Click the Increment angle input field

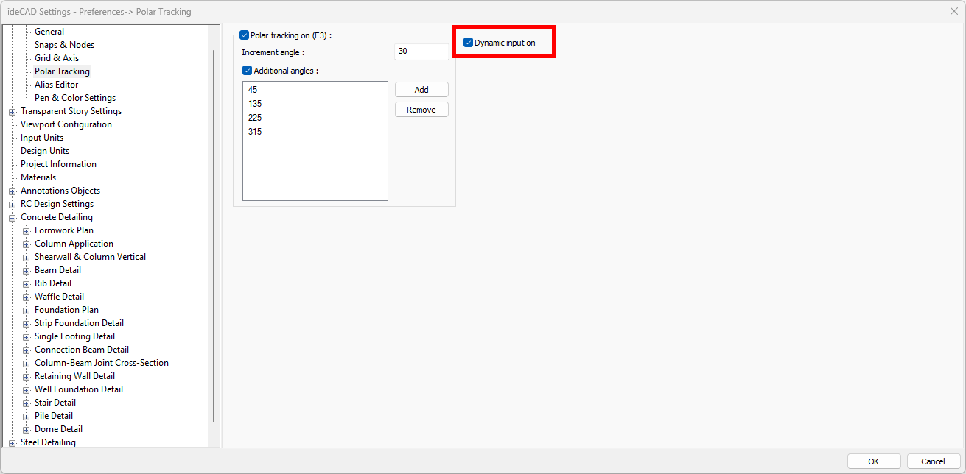tap(421, 52)
